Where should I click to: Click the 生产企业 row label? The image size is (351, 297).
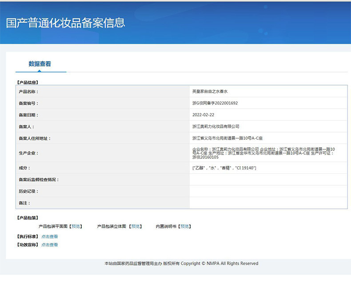click(28, 153)
